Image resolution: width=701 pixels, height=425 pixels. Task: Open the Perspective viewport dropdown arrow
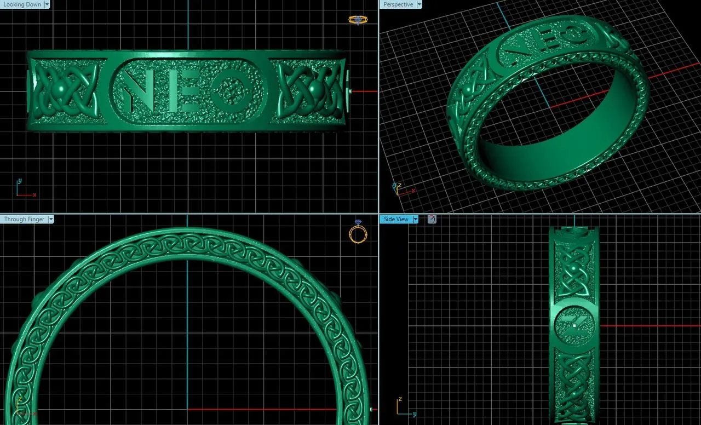(419, 4)
